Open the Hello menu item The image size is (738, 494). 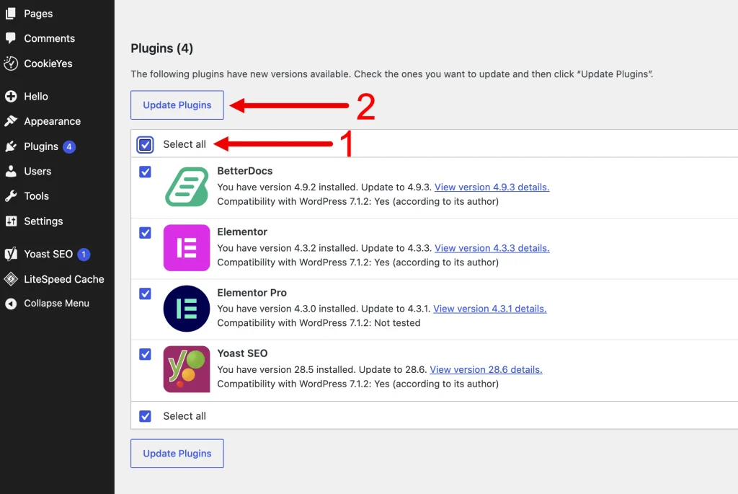click(36, 96)
